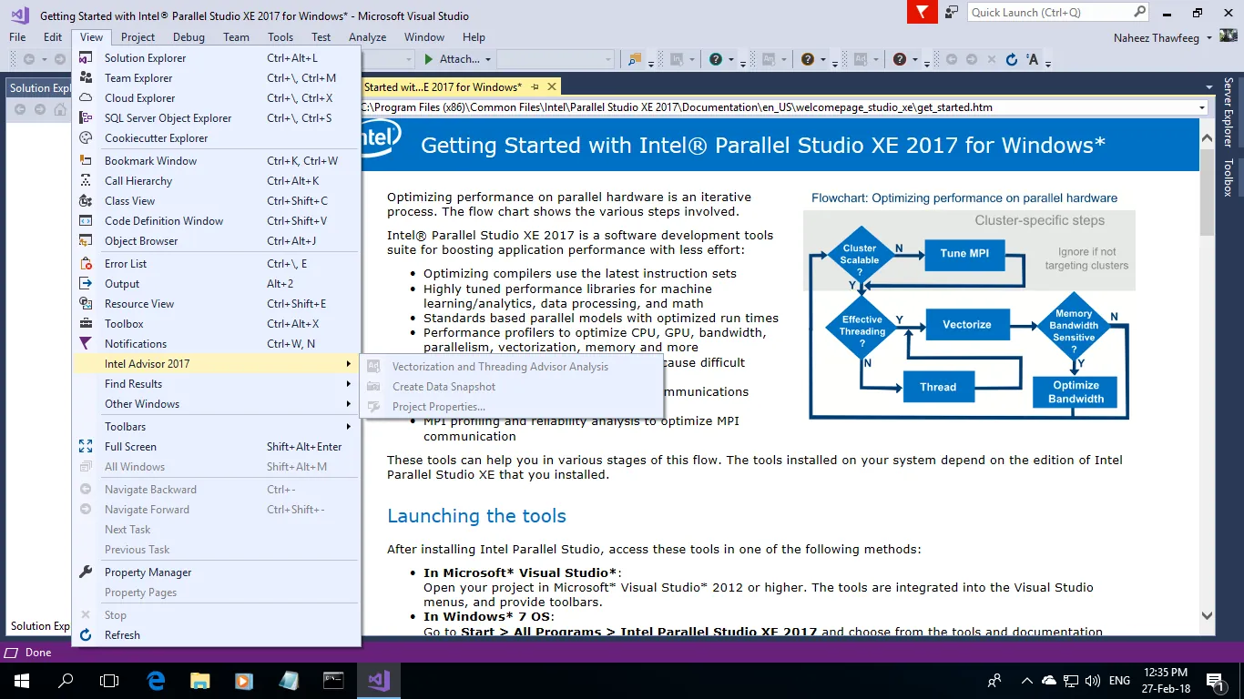This screenshot has height=699, width=1244.
Task: Click the Class View icon in menu
Action: tap(86, 200)
